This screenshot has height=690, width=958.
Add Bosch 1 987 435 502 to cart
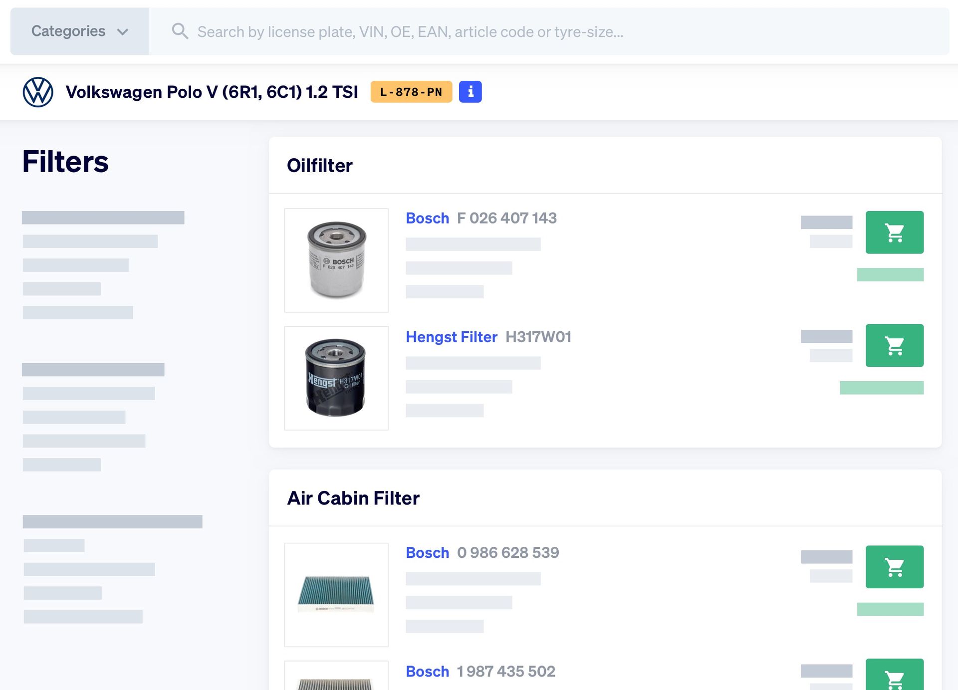894,676
